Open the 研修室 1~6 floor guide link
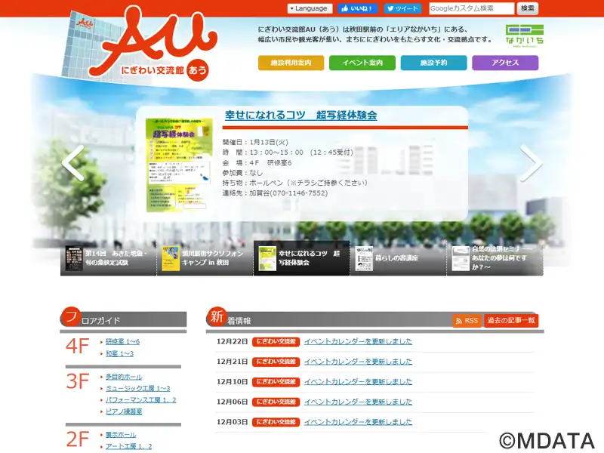 coord(122,341)
